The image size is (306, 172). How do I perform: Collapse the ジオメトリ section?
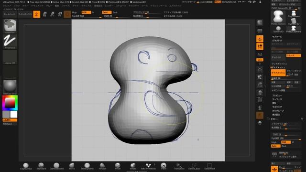tap(277, 41)
